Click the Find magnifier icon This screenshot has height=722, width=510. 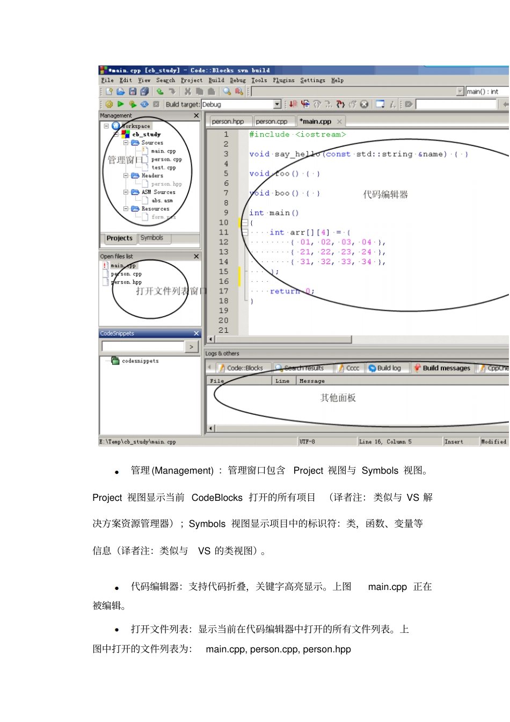[227, 92]
